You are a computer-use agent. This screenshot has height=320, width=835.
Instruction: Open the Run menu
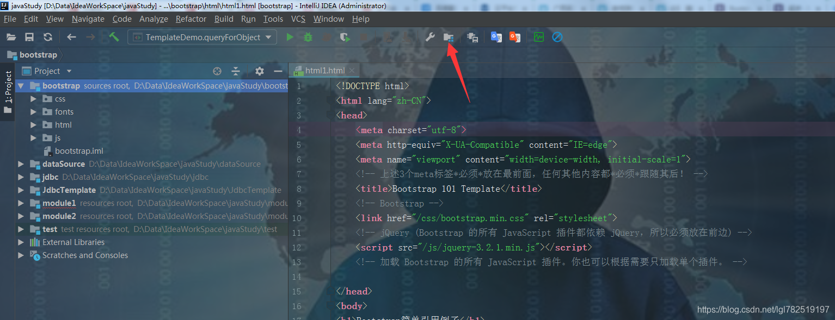point(248,19)
